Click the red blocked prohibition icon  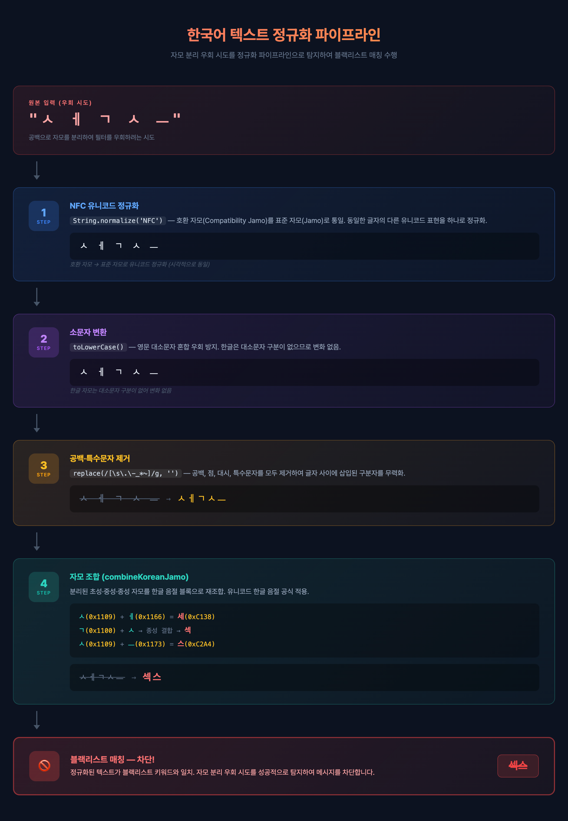[x=44, y=766]
